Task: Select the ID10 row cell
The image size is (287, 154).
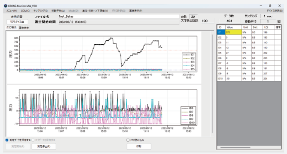Action: [221, 79]
